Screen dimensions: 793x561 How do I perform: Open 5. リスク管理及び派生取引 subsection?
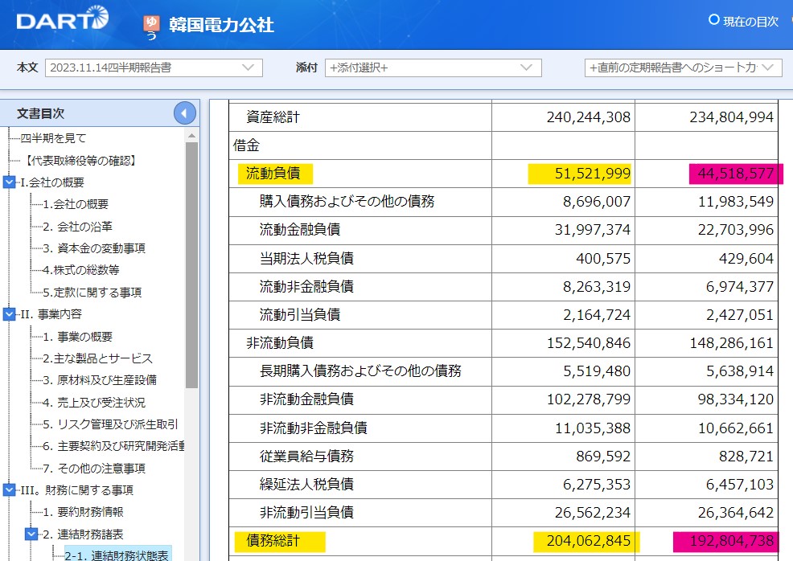110,424
